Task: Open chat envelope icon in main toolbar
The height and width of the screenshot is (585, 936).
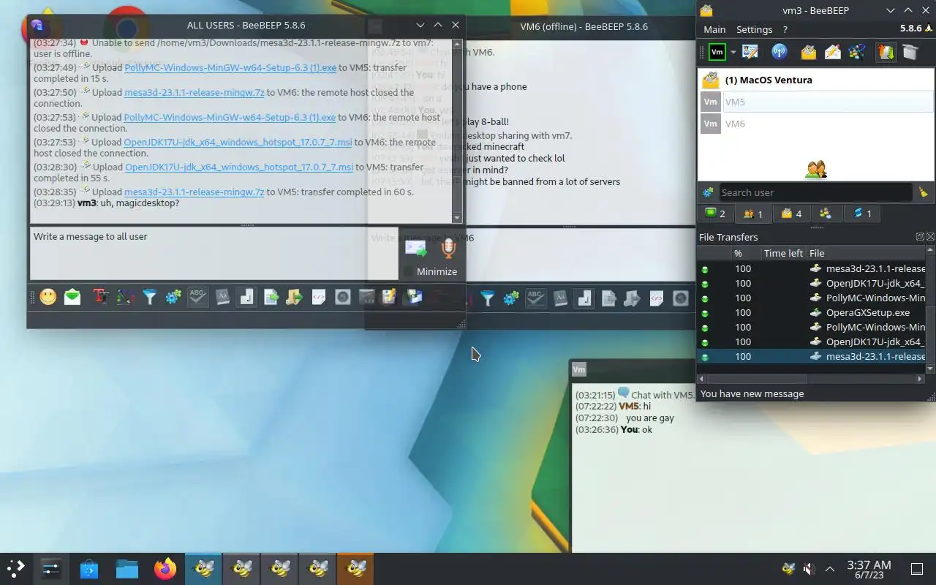Action: tap(808, 52)
